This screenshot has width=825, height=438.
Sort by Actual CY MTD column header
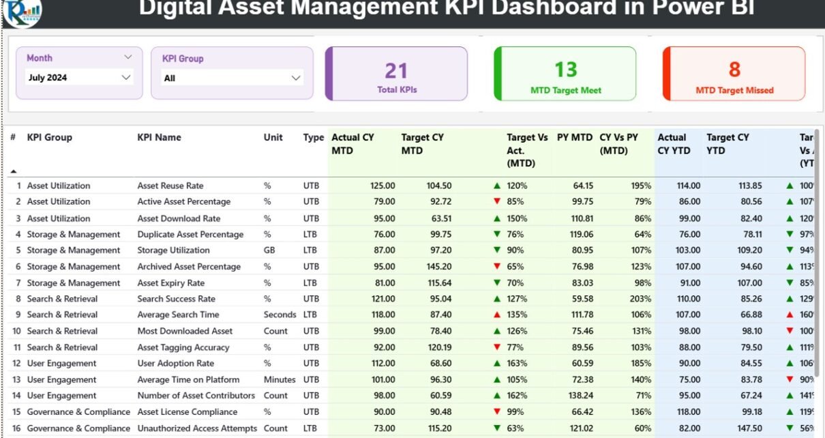(x=352, y=144)
